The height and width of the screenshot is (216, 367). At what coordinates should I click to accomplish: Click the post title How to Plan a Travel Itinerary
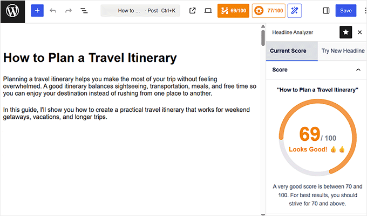pos(90,57)
